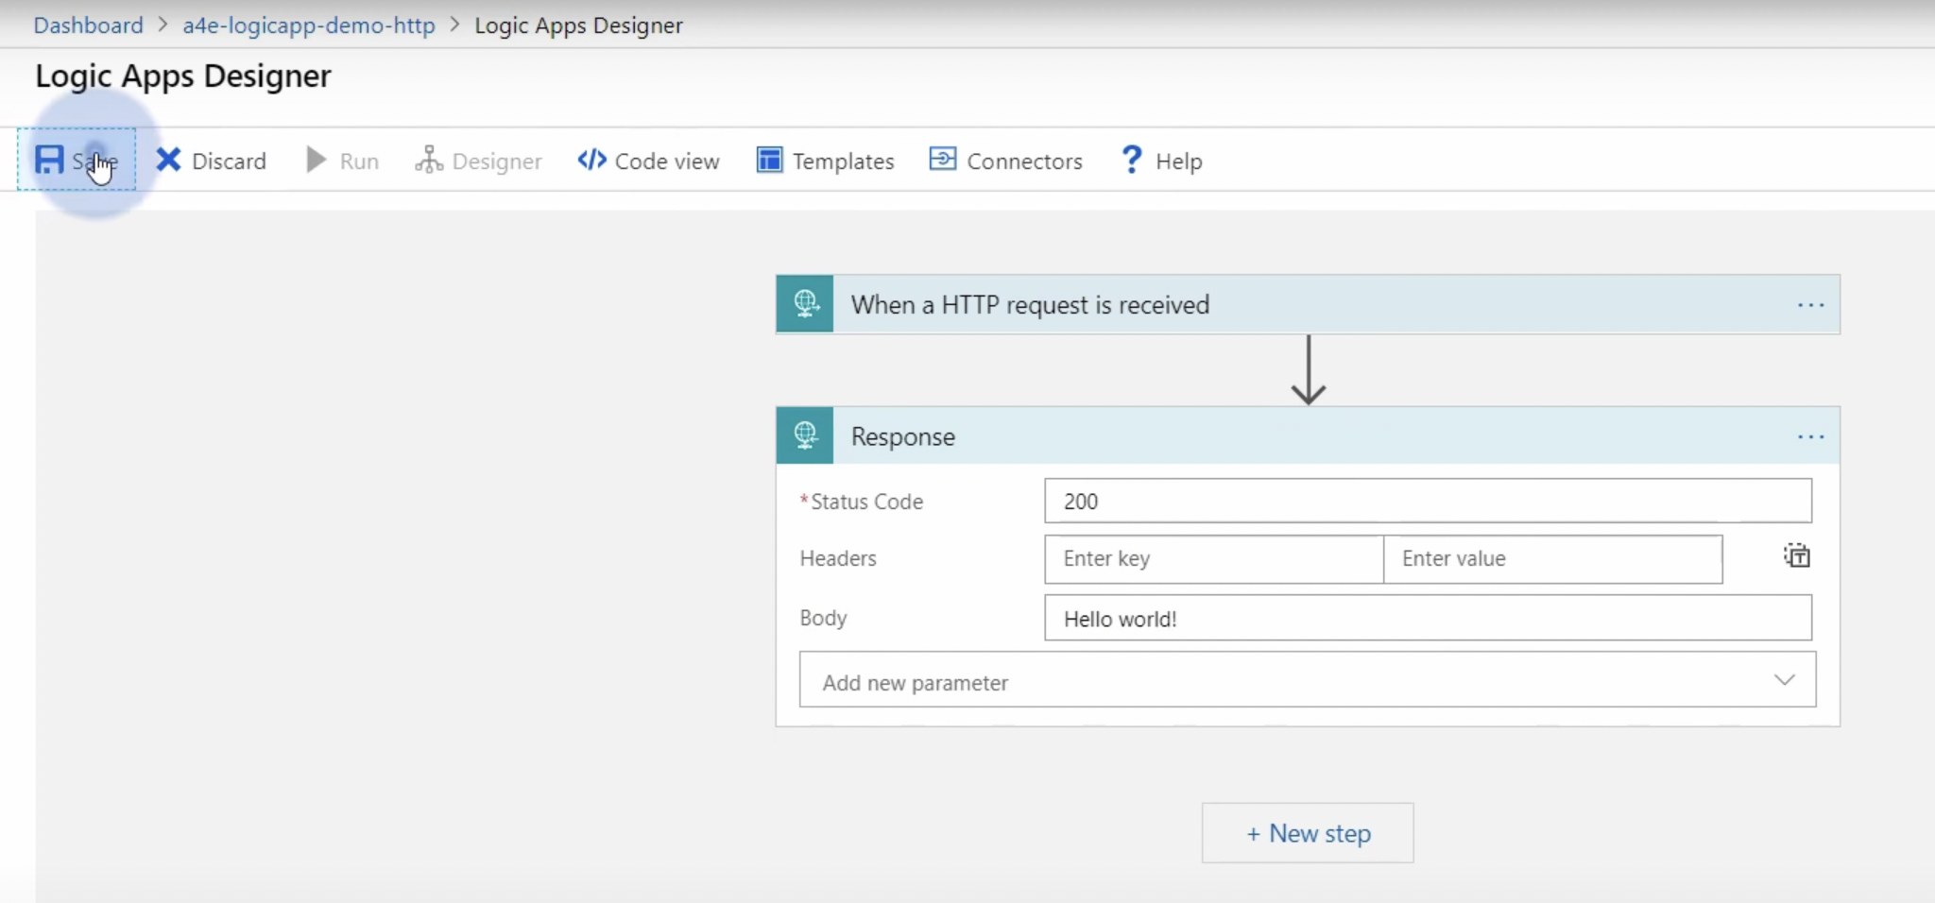Collapse the Response card header
The height and width of the screenshot is (903, 1935).
[x=1308, y=435]
